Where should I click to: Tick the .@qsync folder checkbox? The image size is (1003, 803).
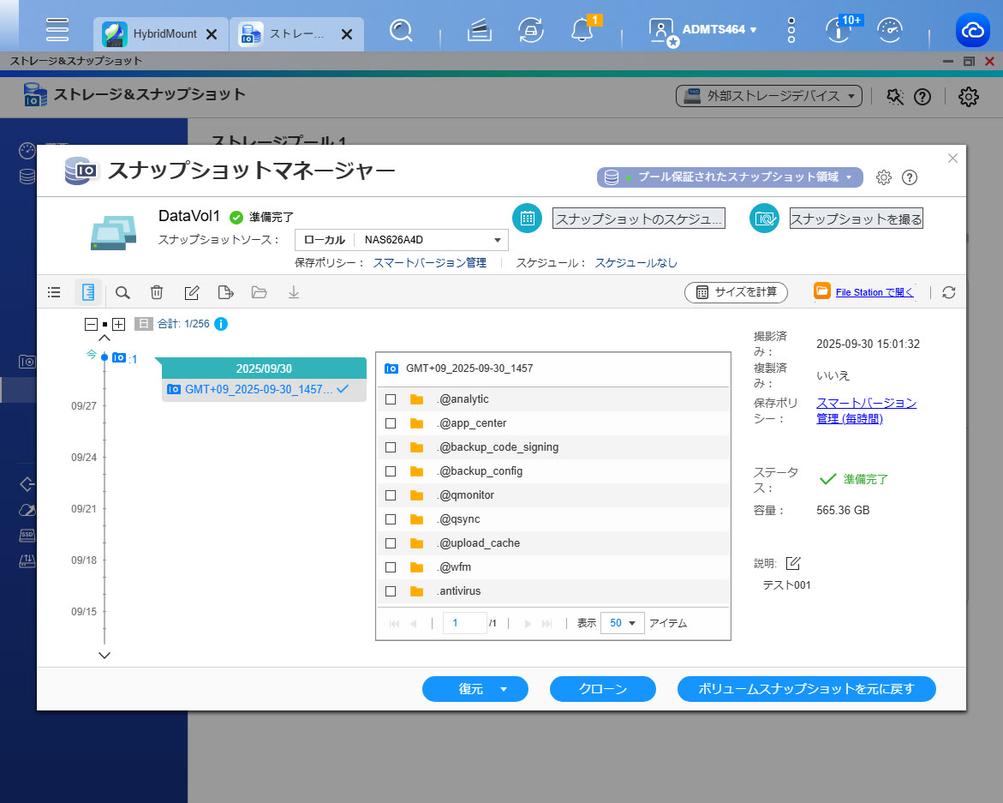pyautogui.click(x=391, y=519)
